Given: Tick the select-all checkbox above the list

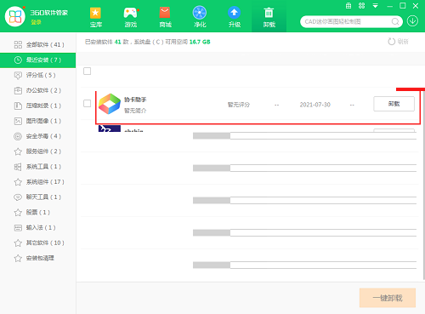Looking at the screenshot, I should tap(88, 71).
